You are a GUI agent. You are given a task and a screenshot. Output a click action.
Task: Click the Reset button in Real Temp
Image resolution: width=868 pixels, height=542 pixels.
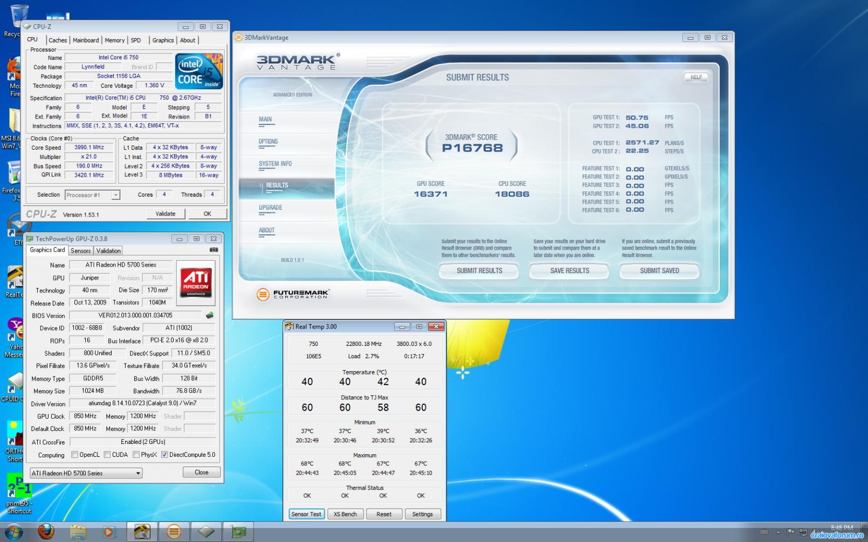(384, 514)
